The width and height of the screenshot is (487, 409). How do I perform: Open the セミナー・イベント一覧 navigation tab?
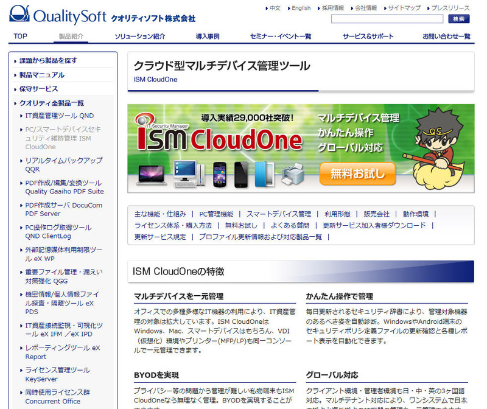pyautogui.click(x=281, y=37)
